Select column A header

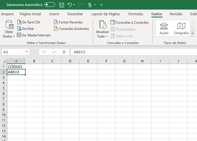[16, 61]
